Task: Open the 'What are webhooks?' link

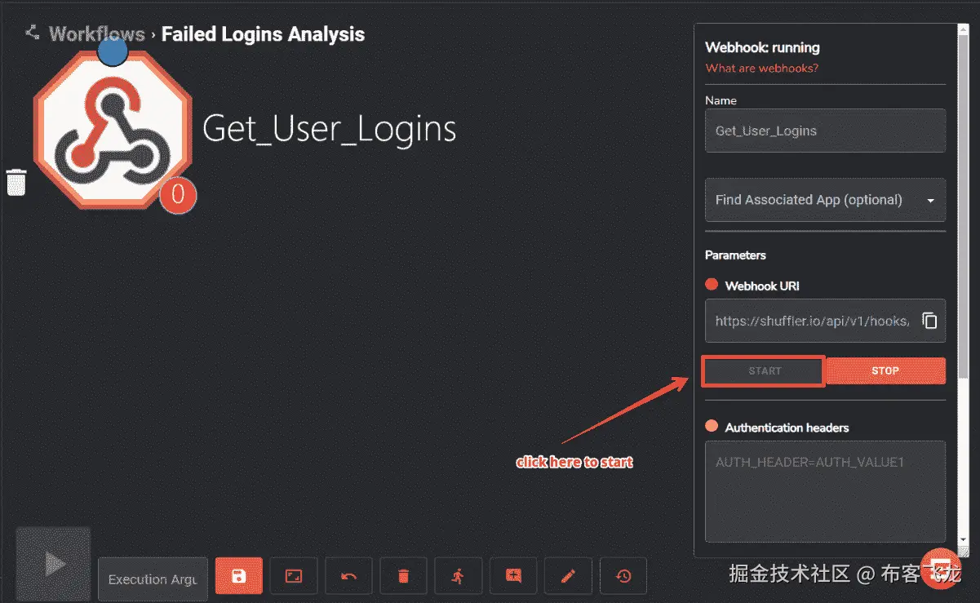Action: pos(762,69)
